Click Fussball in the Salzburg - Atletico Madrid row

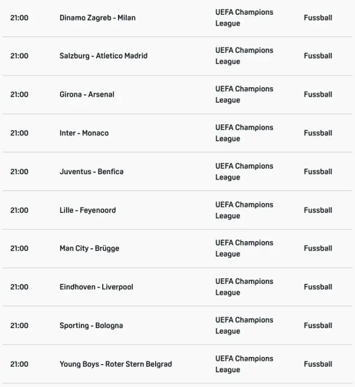[318, 56]
